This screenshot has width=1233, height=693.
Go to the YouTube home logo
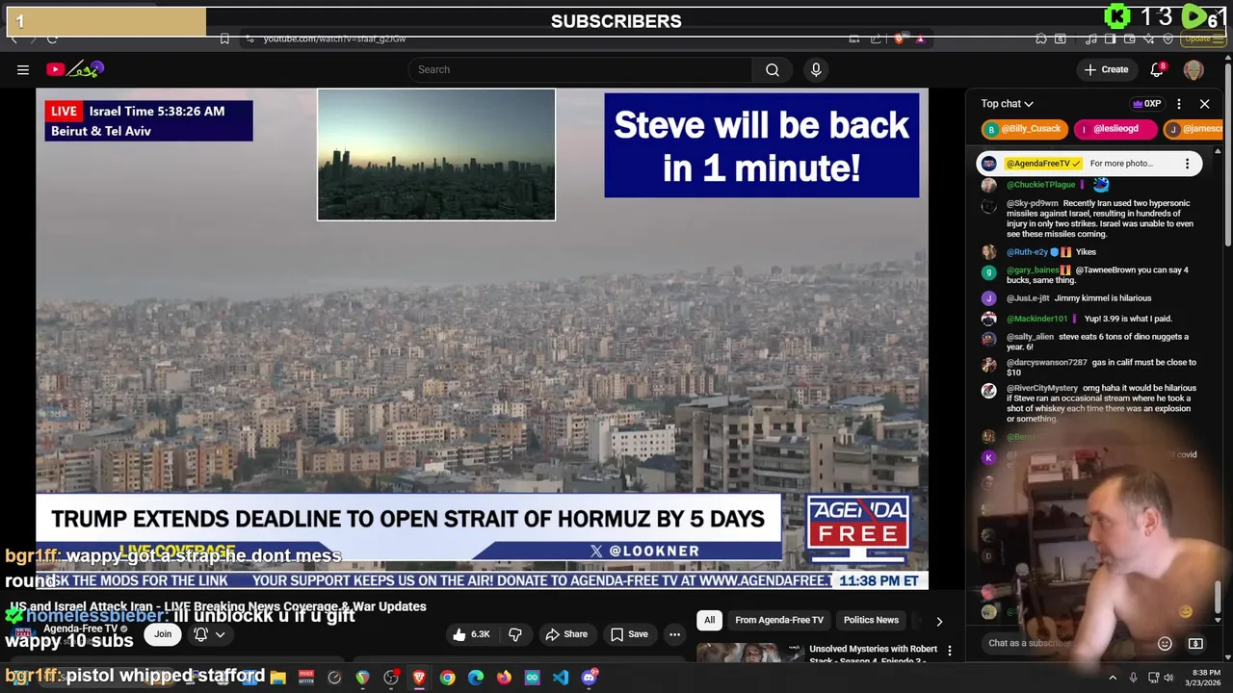[x=74, y=69]
